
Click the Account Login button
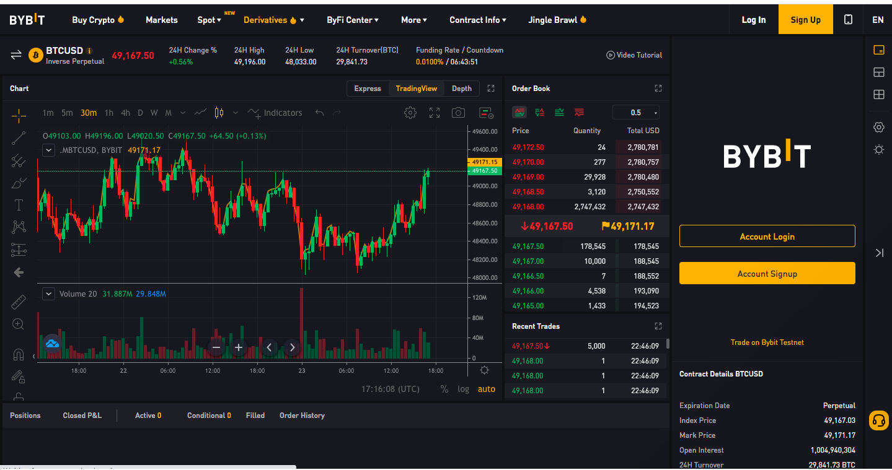click(767, 237)
